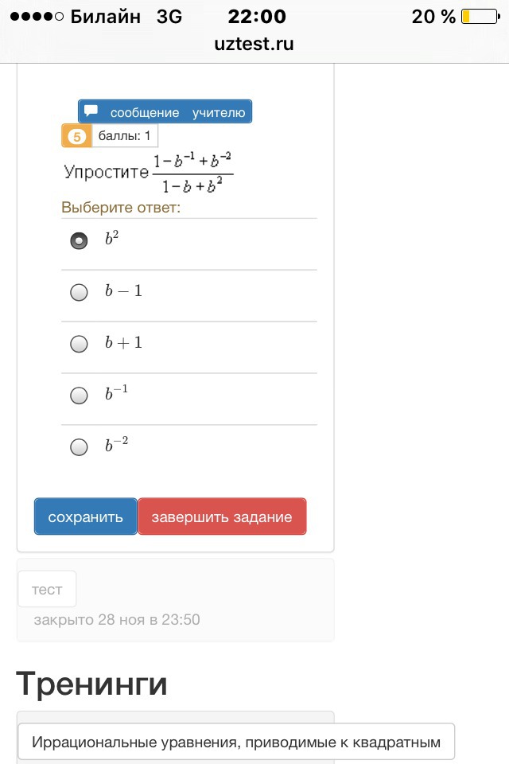The height and width of the screenshot is (764, 509).
Task: Tap the Тренинги section heading
Action: (91, 684)
